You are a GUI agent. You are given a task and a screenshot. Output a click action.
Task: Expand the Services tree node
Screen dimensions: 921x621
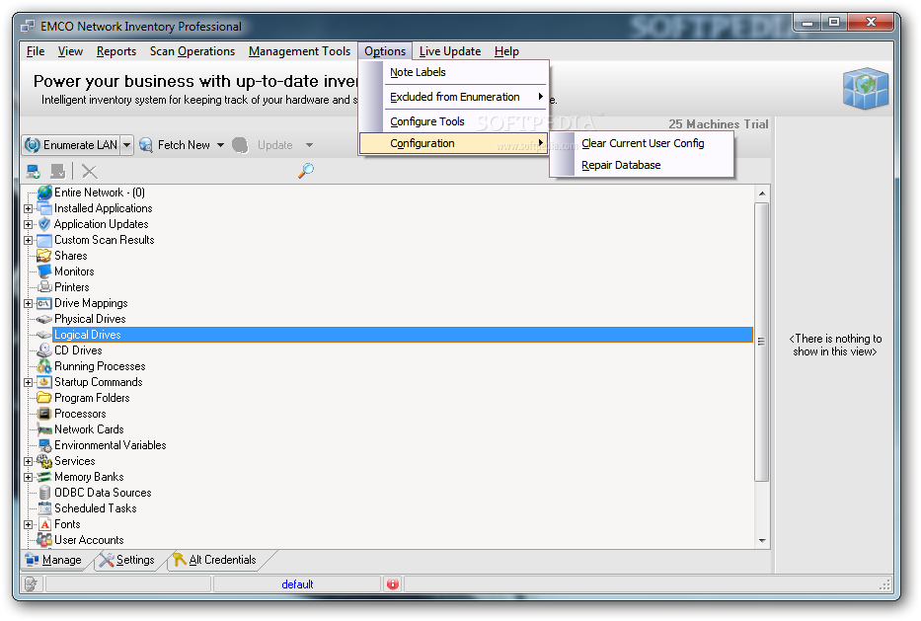[x=29, y=462]
